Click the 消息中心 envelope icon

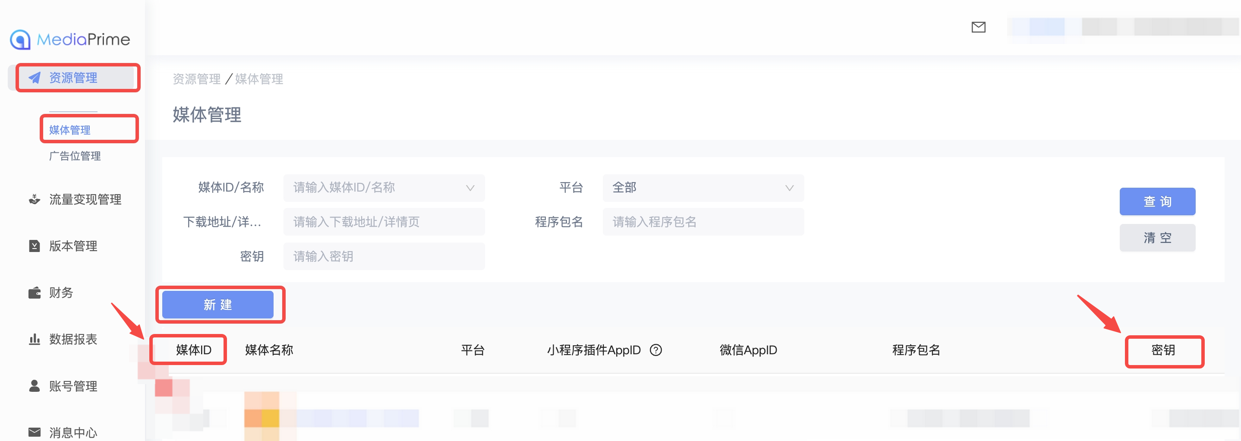click(34, 432)
